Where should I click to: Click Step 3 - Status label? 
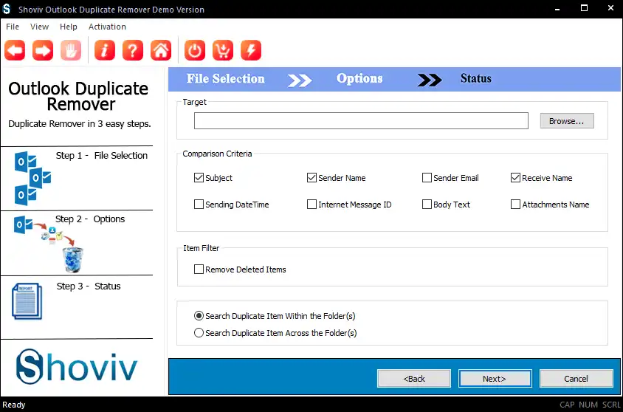coord(88,286)
